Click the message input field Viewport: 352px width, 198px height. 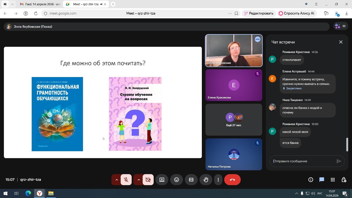[x=302, y=161]
